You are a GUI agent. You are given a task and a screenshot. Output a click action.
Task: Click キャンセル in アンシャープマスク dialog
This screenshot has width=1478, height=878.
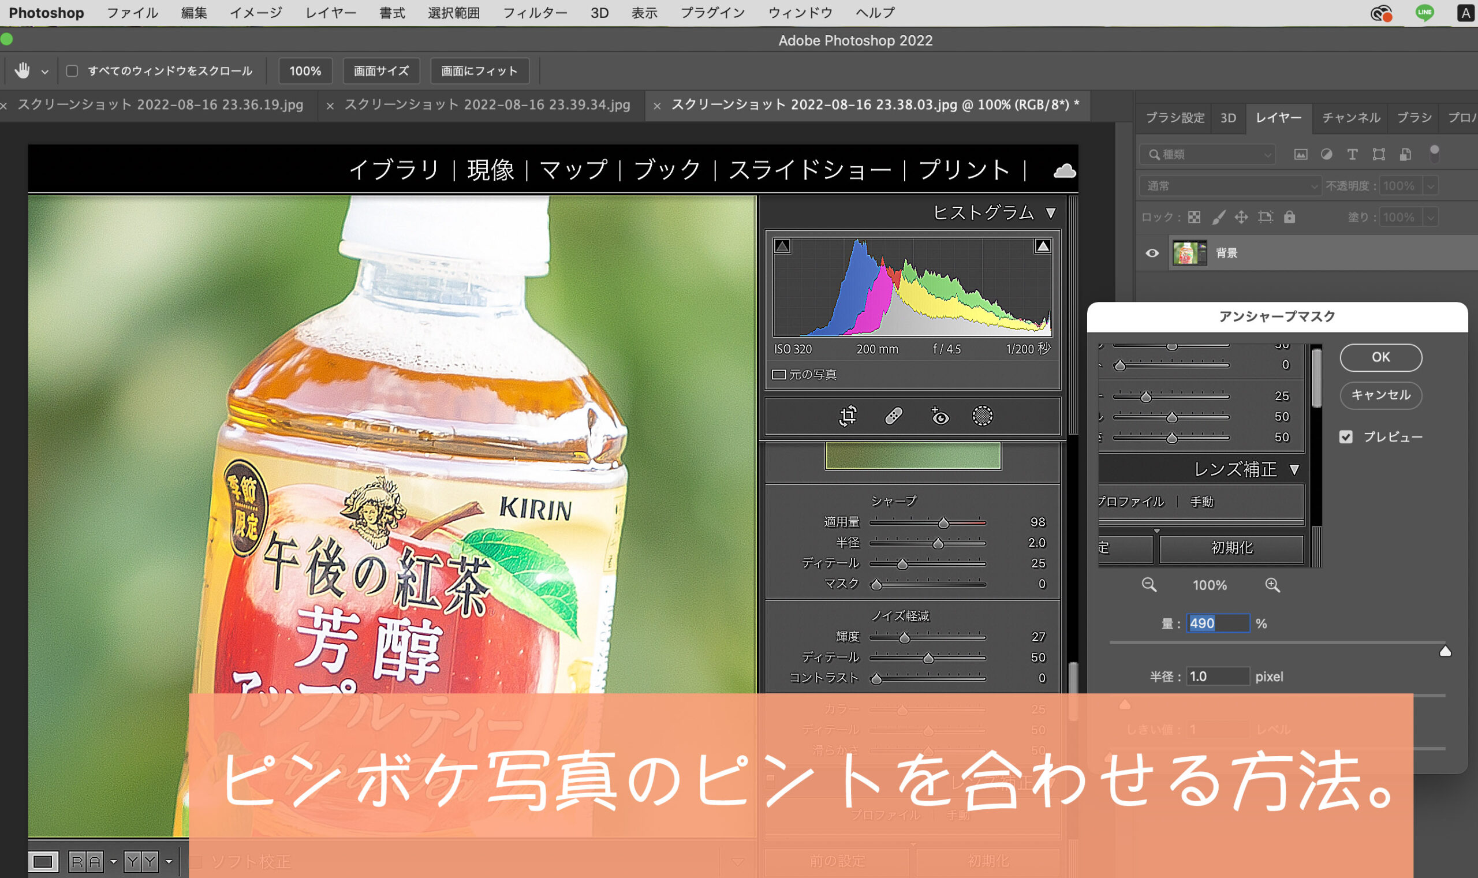point(1380,395)
